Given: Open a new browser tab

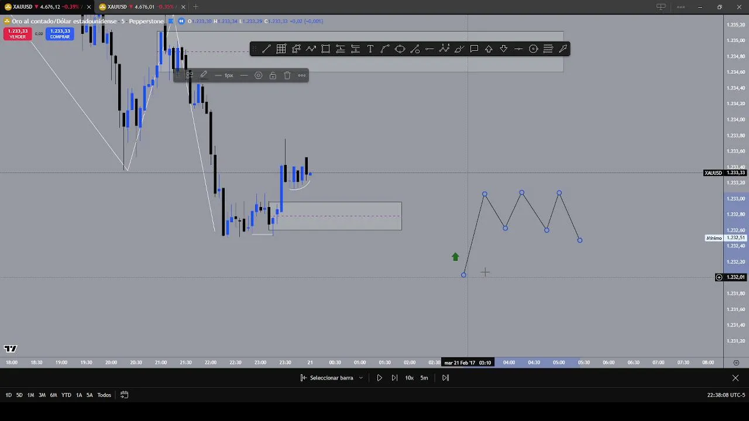Looking at the screenshot, I should 195,6.
